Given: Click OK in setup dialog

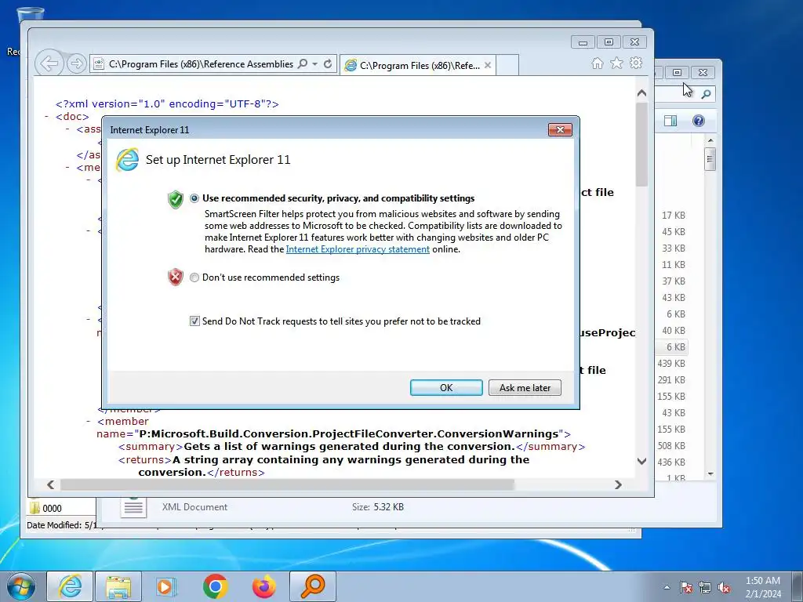Looking at the screenshot, I should [x=446, y=387].
